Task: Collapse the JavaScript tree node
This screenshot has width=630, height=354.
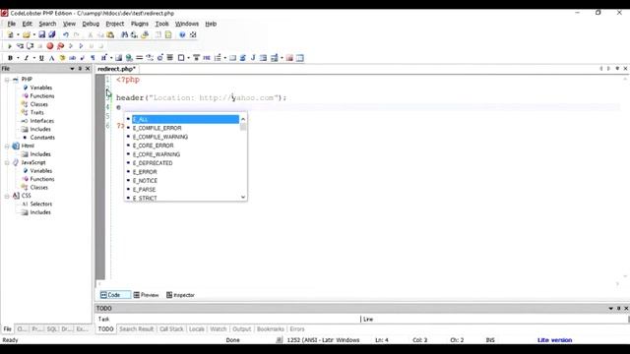Action: point(7,162)
